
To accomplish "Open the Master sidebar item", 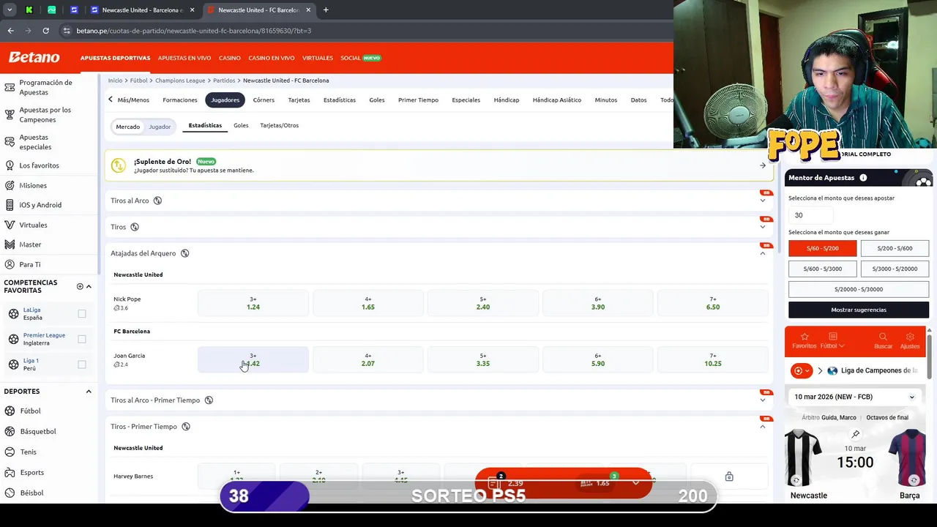I will click(x=30, y=244).
